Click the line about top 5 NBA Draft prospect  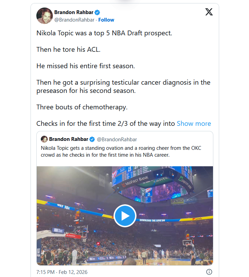tap(104, 34)
